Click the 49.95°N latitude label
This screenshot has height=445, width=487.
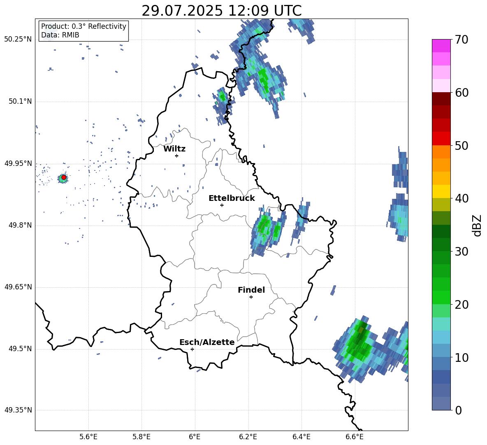point(18,163)
